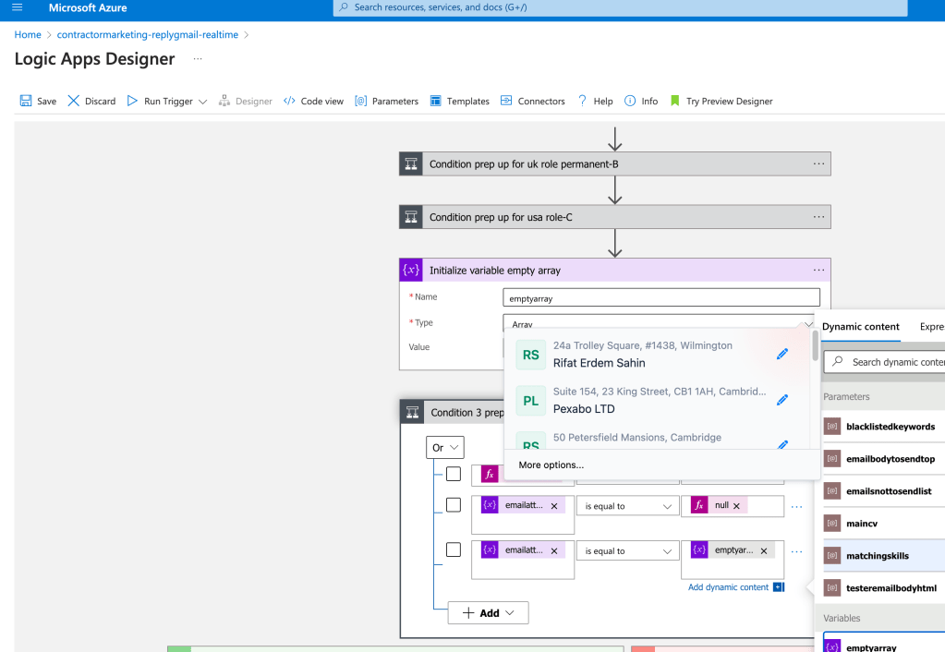Click the Help question mark icon
Screen dimensions: 945x652
pyautogui.click(x=582, y=101)
